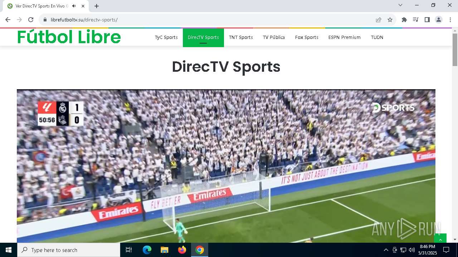Switch to the TUDN channel
The image size is (458, 257).
tap(377, 37)
